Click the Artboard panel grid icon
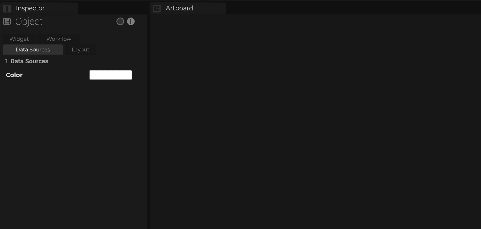 tap(157, 8)
